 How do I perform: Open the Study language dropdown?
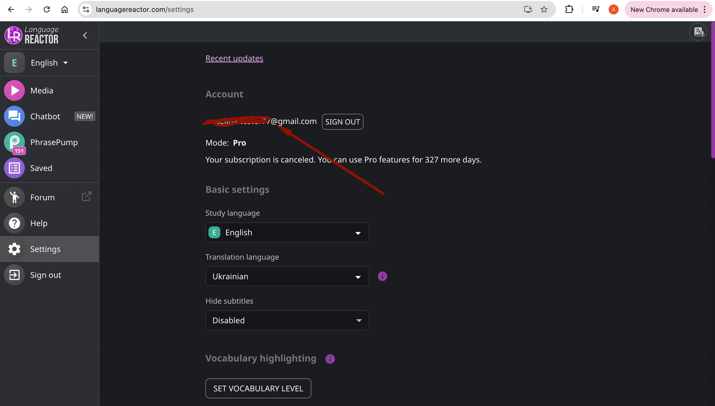pos(287,232)
